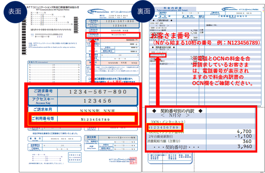Click the enlarged ご請求番号 Billing ID label
Screen dimensions: 265x173
(x=43, y=93)
